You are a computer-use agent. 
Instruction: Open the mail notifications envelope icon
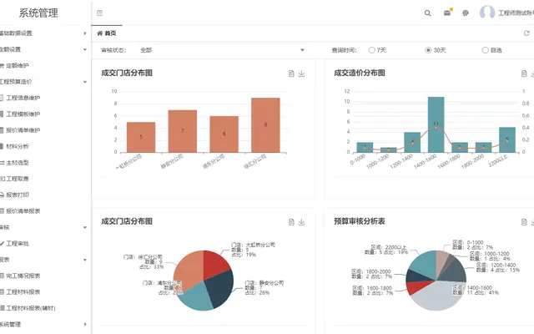pyautogui.click(x=447, y=13)
